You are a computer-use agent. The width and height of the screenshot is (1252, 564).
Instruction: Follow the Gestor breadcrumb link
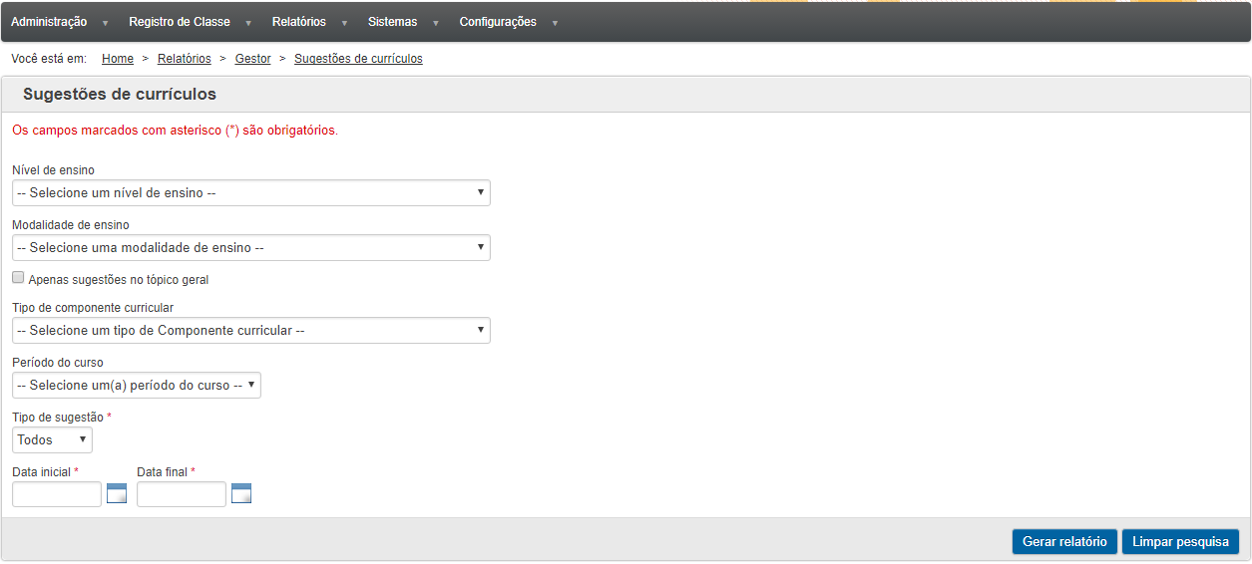click(253, 59)
